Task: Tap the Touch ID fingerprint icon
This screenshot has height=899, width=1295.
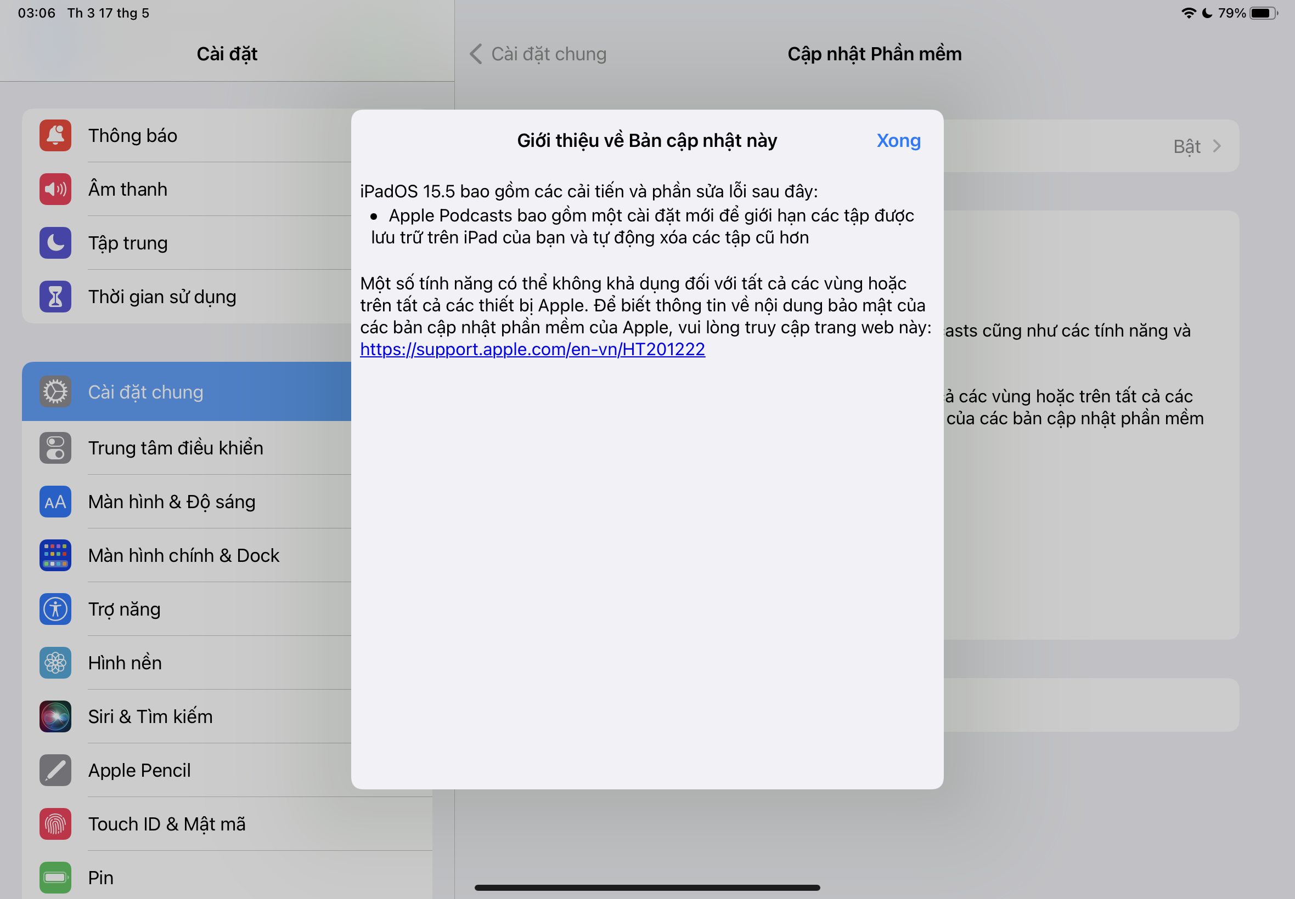Action: pos(55,824)
